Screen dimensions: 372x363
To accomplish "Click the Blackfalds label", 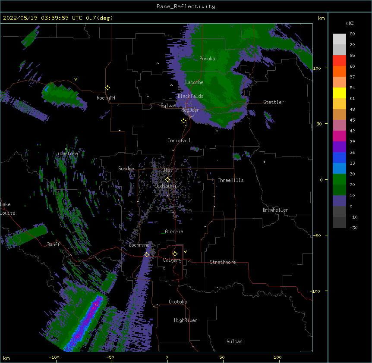I will point(190,96).
